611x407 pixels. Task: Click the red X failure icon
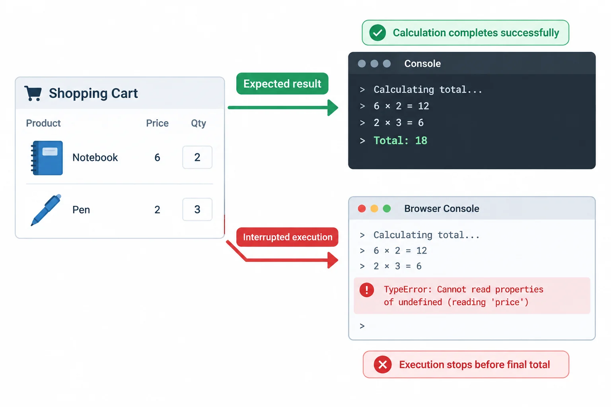point(383,364)
